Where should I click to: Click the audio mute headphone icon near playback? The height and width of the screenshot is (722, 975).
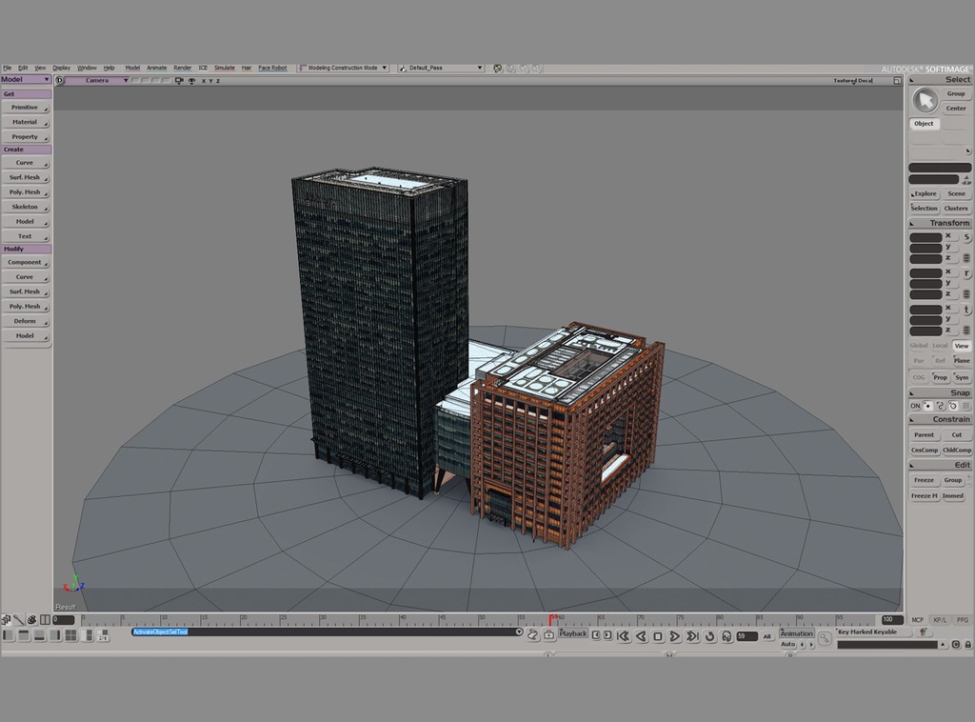point(726,635)
